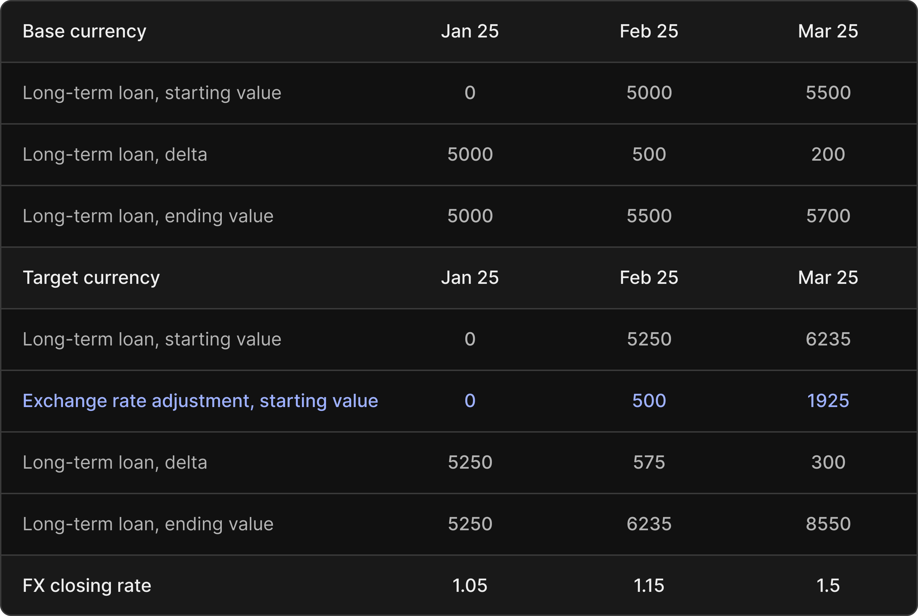Click the Target currency header cell

[x=91, y=278]
